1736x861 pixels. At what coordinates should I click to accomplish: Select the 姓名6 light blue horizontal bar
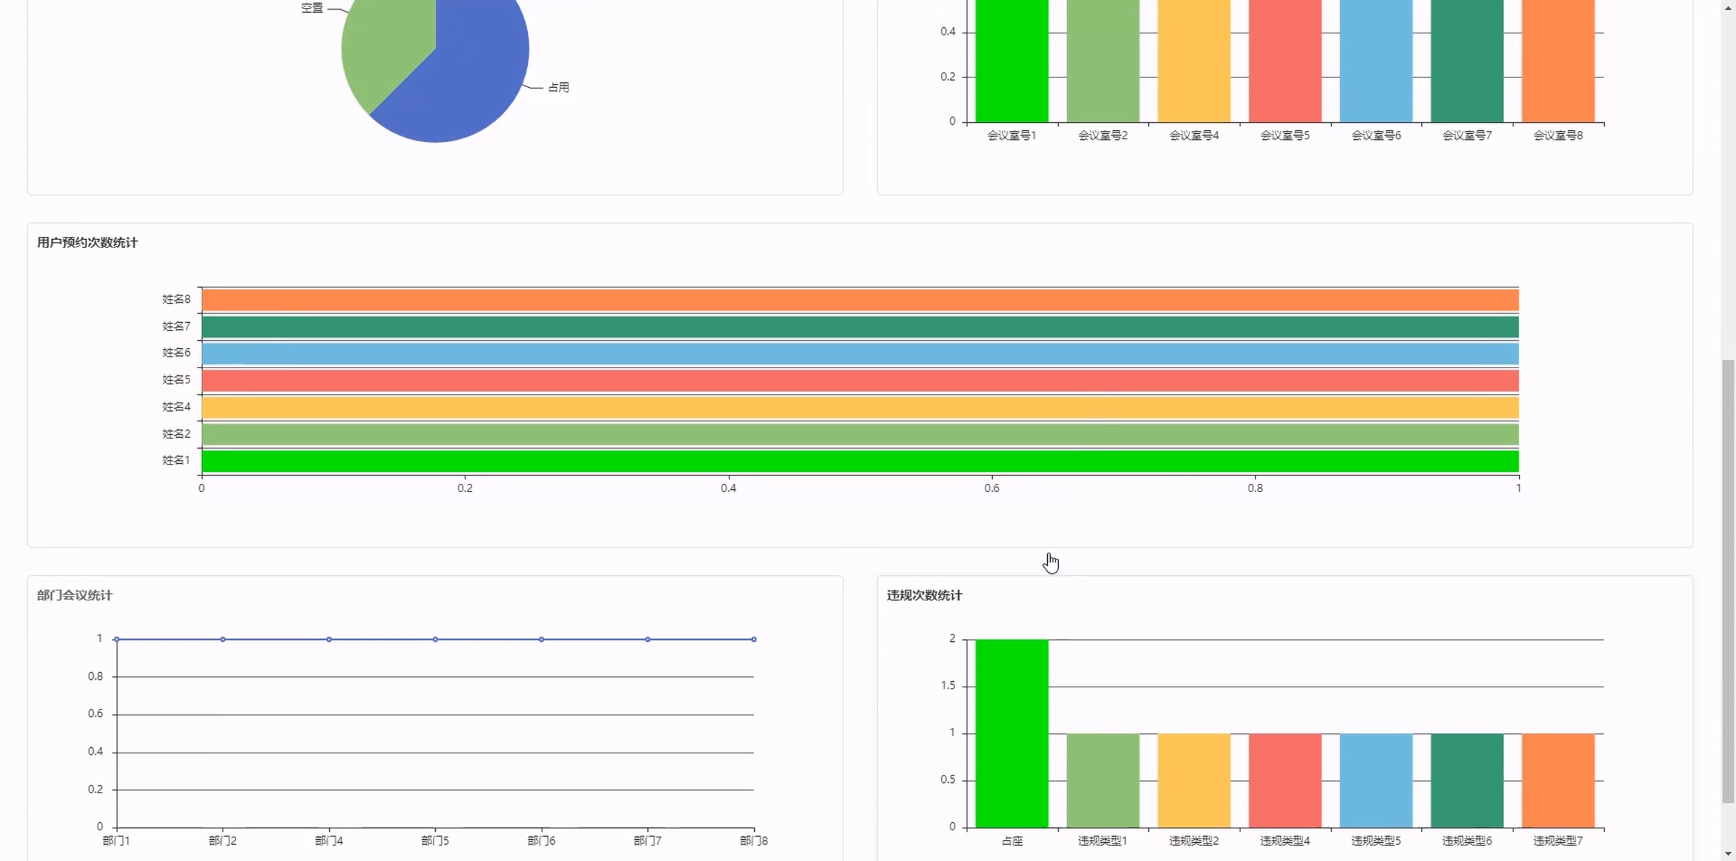point(860,354)
